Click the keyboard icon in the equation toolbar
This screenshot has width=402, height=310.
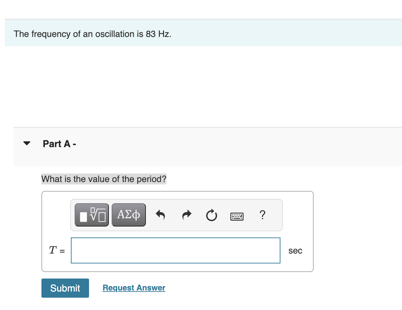(x=237, y=216)
